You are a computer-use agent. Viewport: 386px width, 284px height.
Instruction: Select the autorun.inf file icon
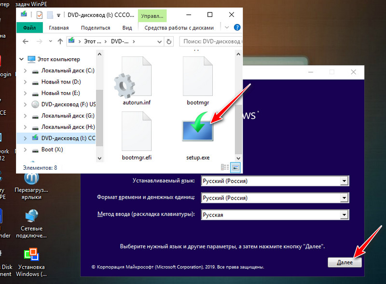[133, 77]
